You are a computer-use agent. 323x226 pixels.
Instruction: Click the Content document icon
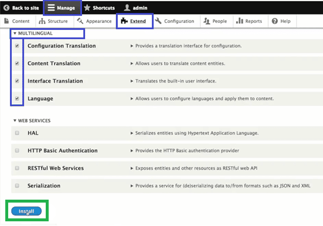point(6,21)
